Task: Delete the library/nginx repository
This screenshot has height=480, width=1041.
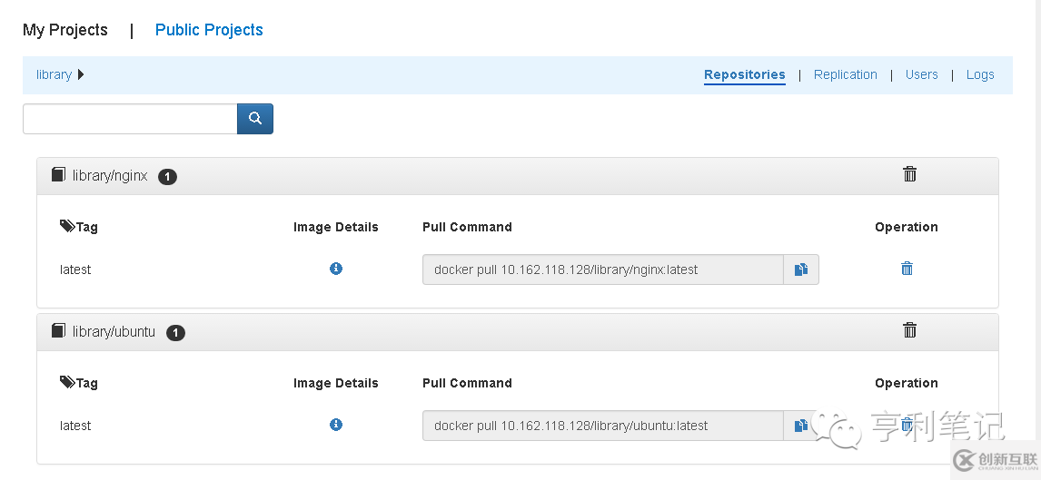Action: coord(909,174)
